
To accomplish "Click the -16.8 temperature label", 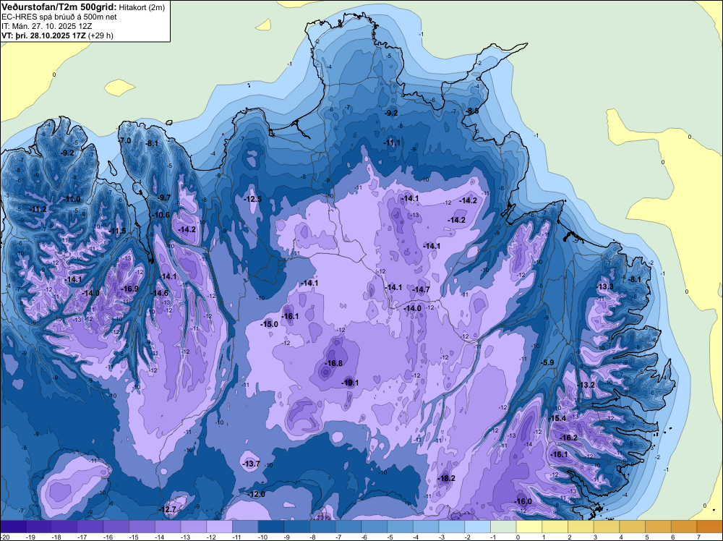I will pos(333,363).
